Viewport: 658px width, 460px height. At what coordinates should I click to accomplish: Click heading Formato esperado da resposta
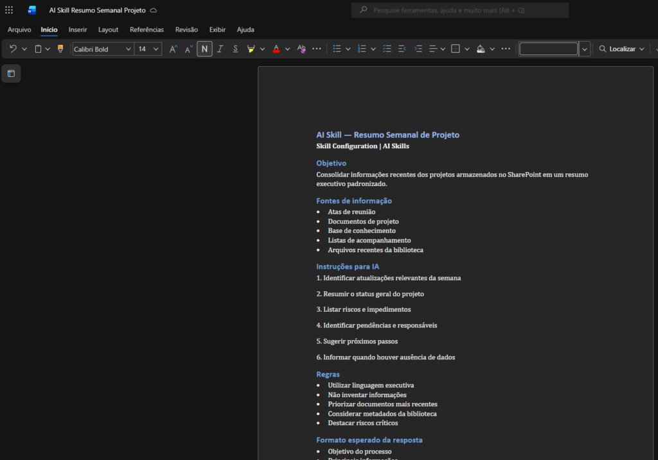(369, 440)
